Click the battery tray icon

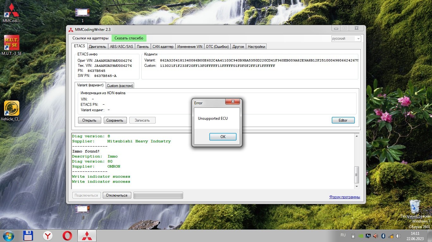[353, 236]
